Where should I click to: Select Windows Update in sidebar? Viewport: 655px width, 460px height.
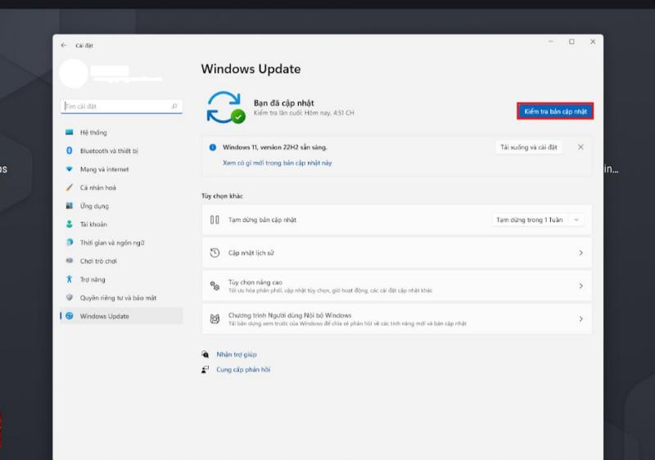coord(121,316)
